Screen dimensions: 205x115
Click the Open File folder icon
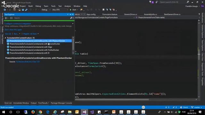20,10
